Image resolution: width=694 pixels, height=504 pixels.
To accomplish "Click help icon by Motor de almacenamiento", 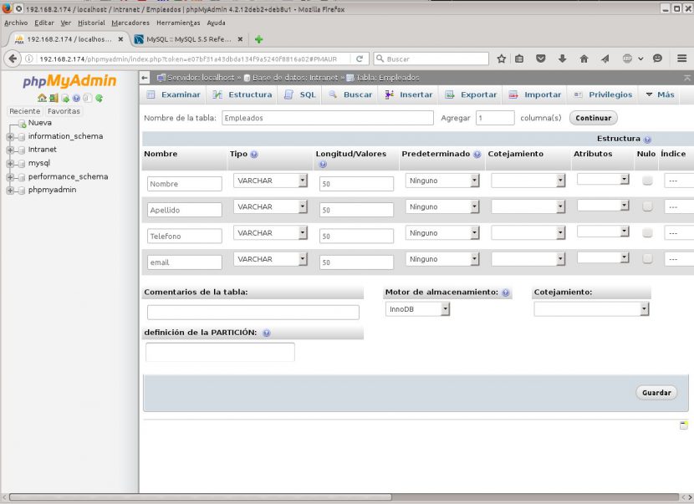I will click(506, 293).
